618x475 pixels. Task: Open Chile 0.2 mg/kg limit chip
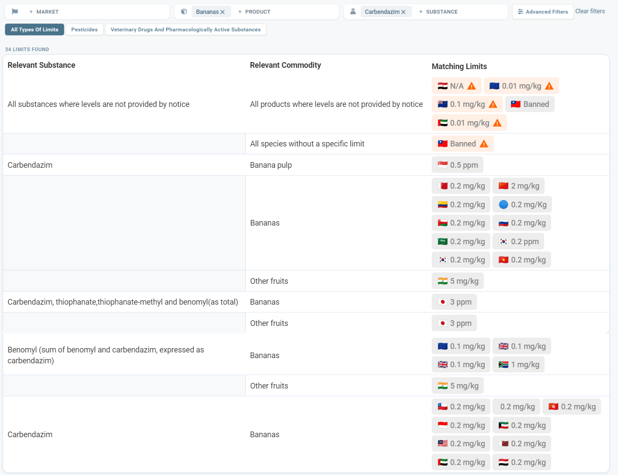(x=461, y=407)
